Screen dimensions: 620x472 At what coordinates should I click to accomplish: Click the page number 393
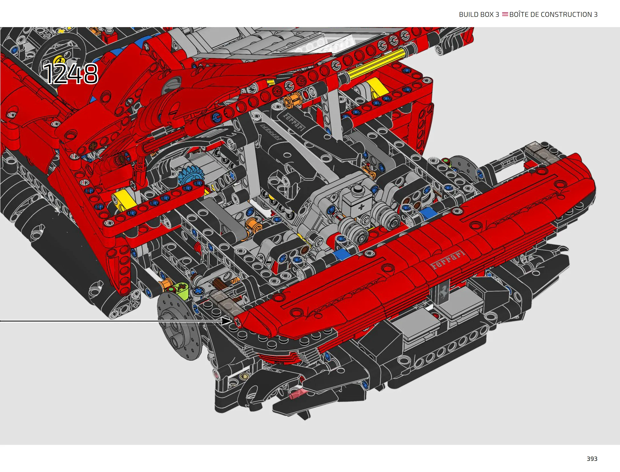click(x=592, y=459)
